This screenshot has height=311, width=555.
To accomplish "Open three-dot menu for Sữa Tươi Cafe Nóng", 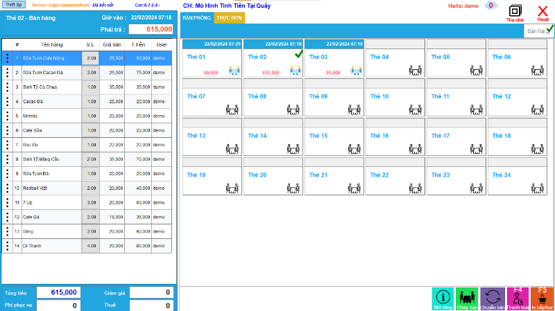I will point(7,58).
